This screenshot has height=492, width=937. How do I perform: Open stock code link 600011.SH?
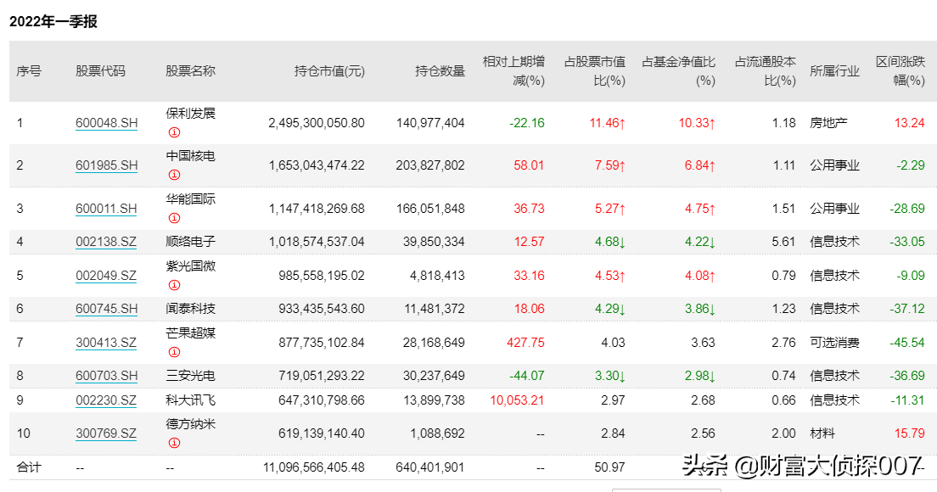tap(106, 209)
